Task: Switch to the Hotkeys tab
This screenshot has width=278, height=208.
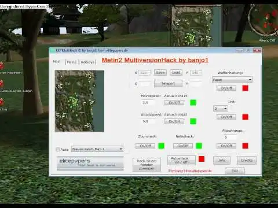Action: (x=87, y=62)
